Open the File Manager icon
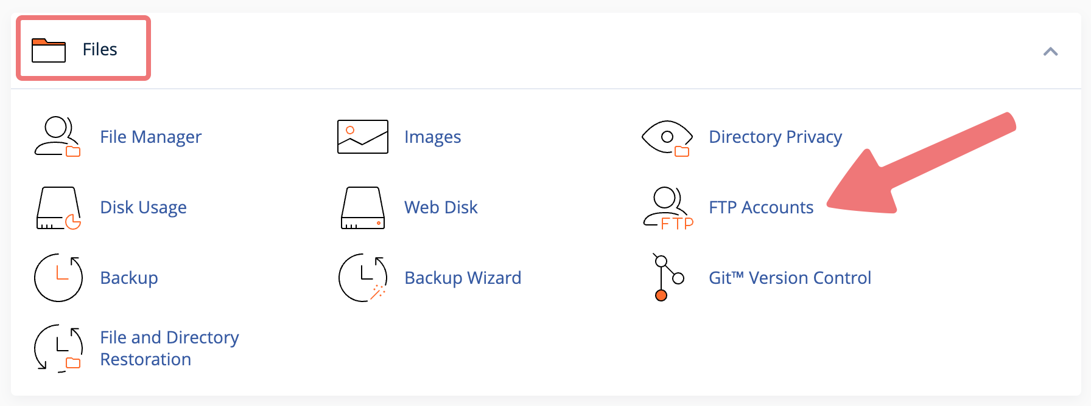Screen dimensions: 1091x406 [x=58, y=137]
